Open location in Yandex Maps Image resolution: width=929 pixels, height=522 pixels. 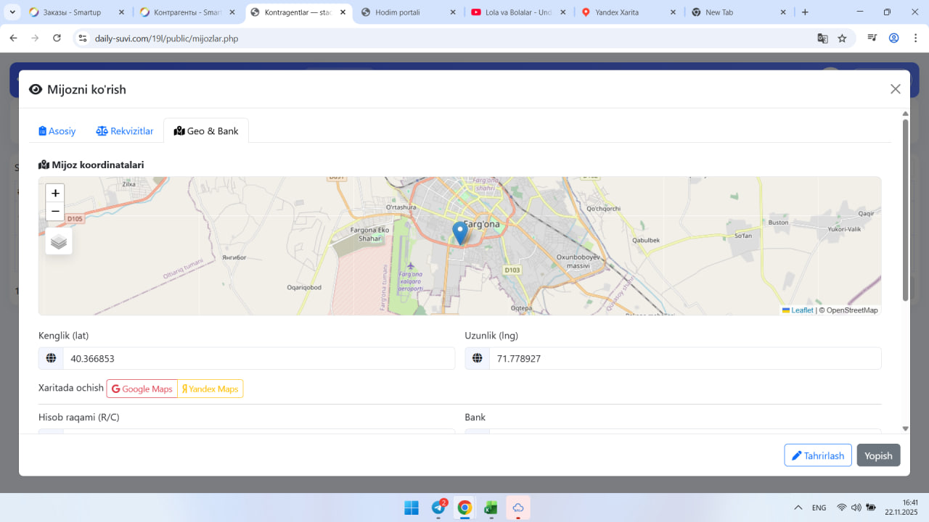(210, 389)
